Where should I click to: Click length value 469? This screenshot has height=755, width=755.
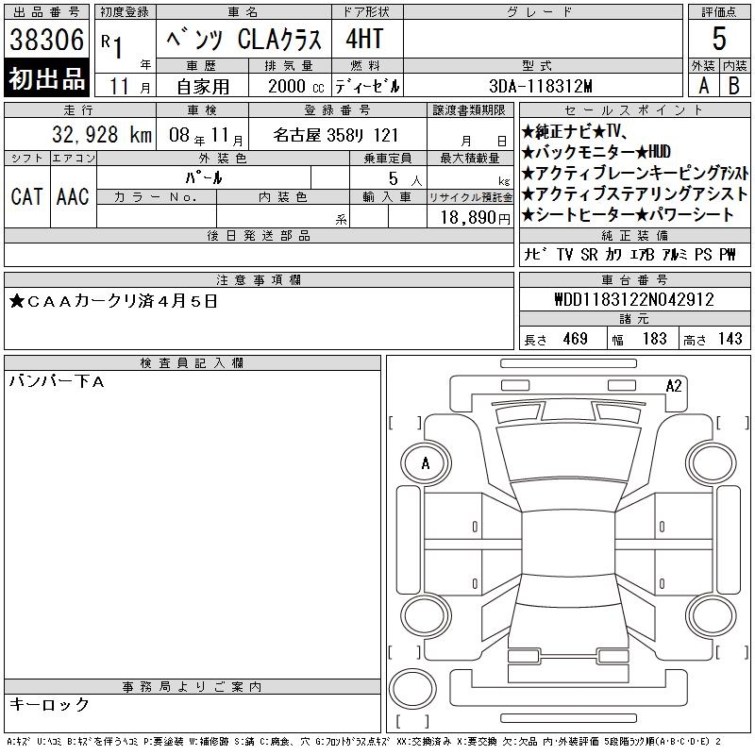tap(575, 339)
